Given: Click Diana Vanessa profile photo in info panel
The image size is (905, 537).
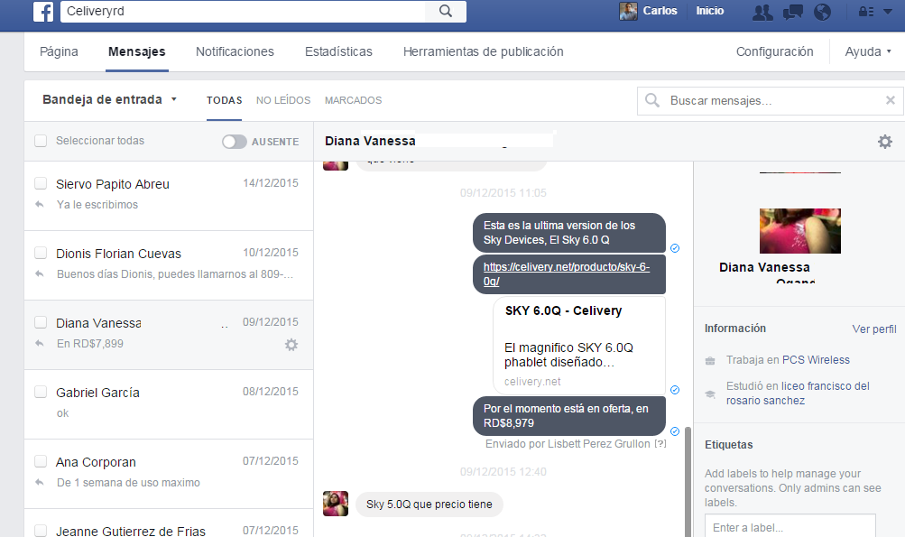Looking at the screenshot, I should (x=800, y=231).
